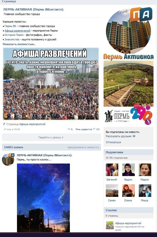Open the Пермь ВК project link
Screen dimensions: 157x237
(10, 26)
